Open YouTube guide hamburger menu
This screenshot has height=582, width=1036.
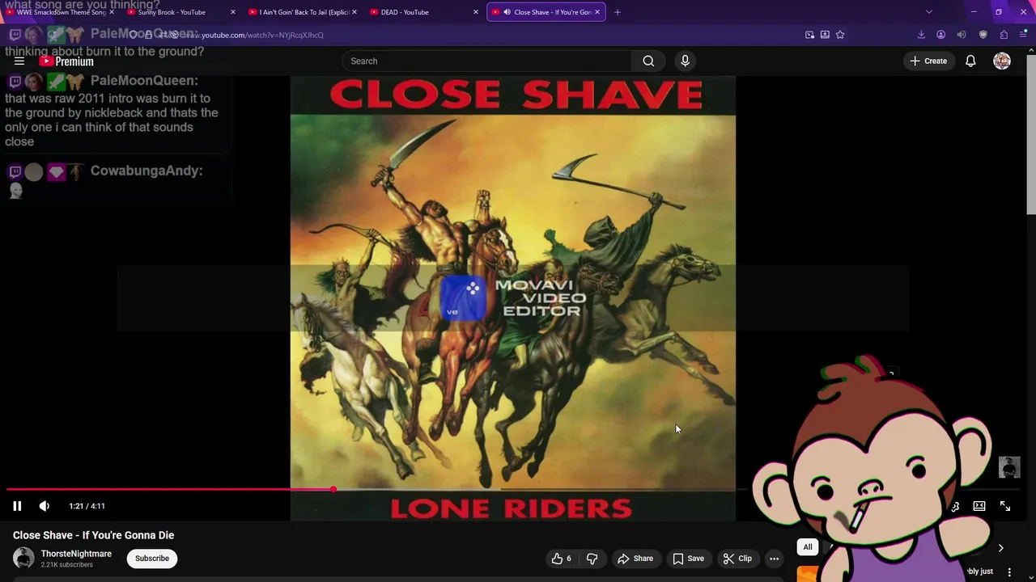19,61
